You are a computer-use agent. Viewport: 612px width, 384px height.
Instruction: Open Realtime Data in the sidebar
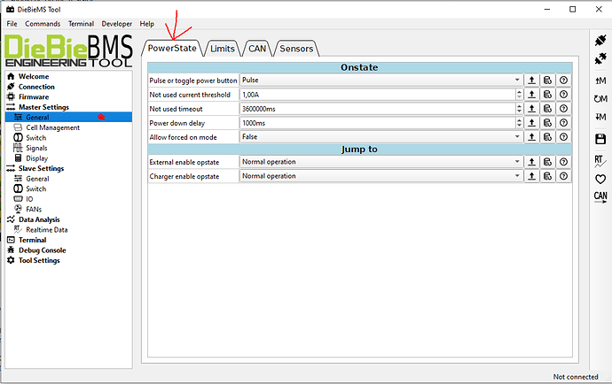click(x=46, y=229)
